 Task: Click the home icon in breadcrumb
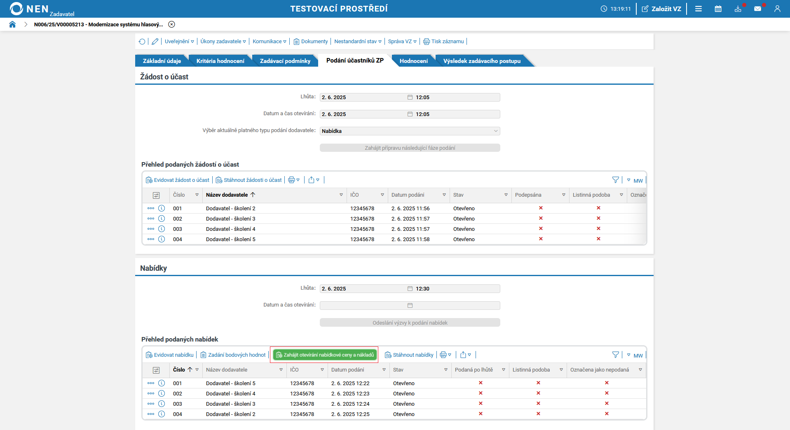12,24
